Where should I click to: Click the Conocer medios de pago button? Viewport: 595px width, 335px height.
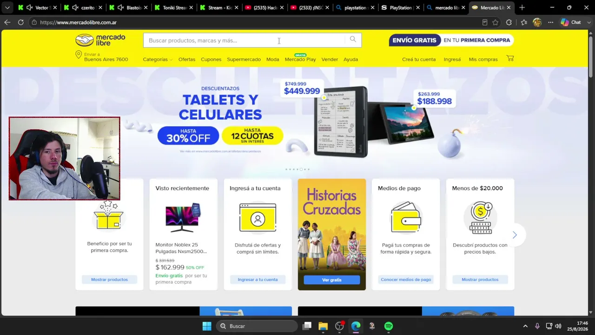coord(406,279)
